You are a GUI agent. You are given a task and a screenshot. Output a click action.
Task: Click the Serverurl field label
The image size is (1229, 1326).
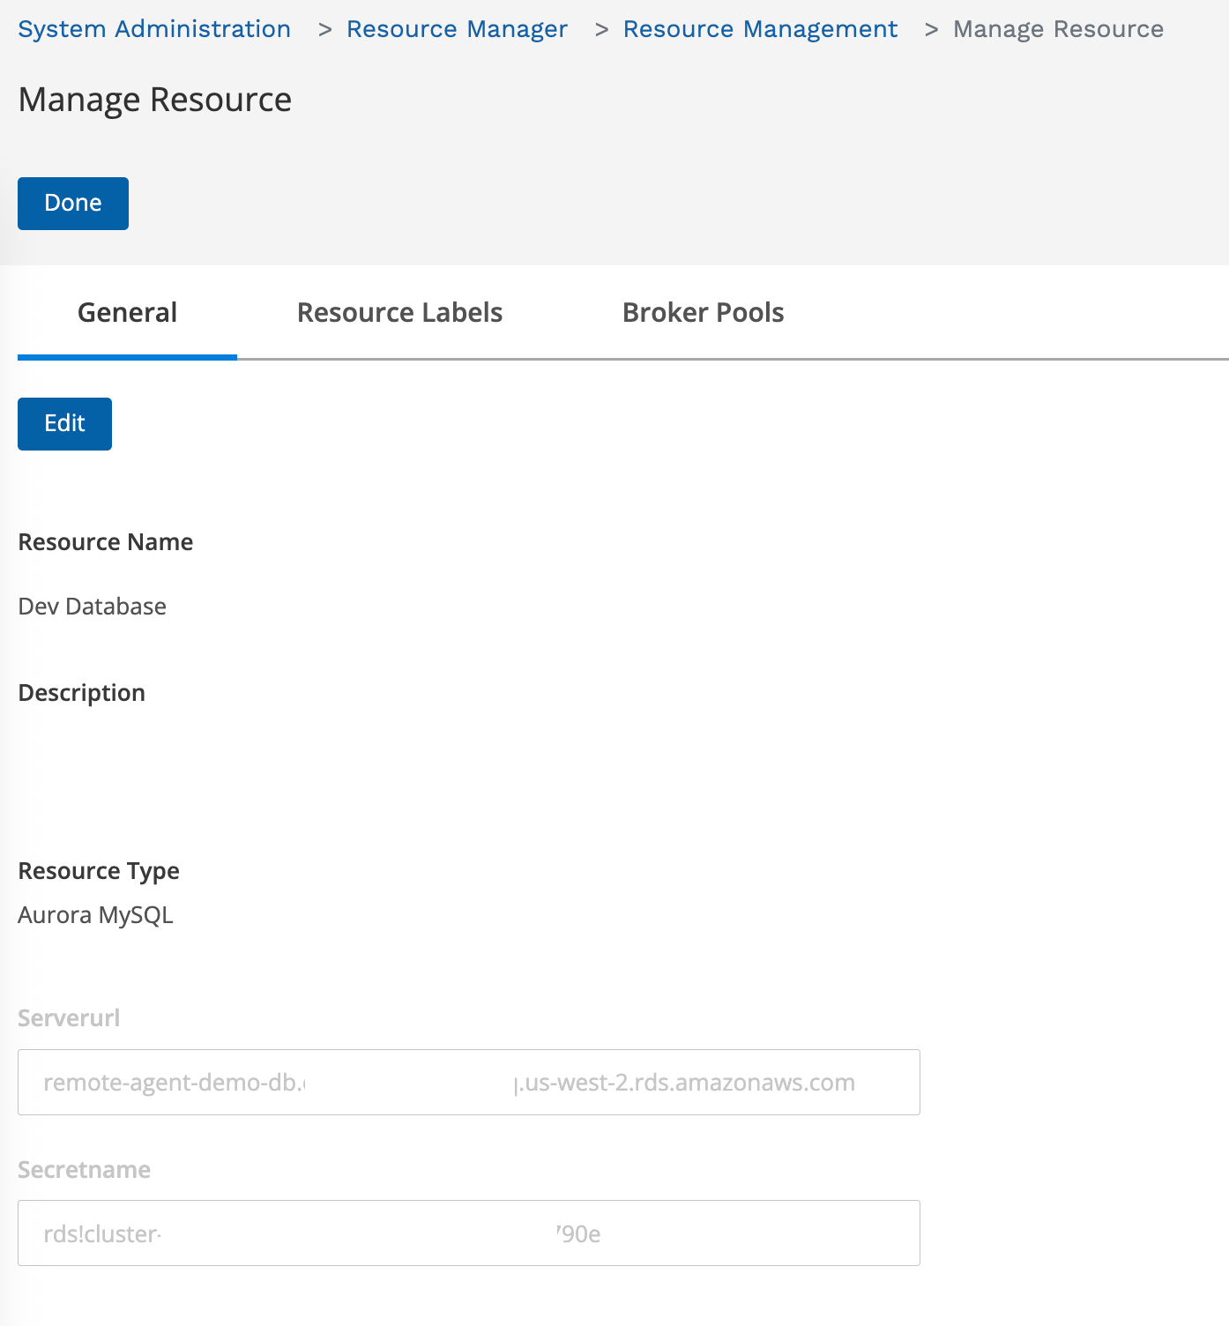coord(69,1018)
